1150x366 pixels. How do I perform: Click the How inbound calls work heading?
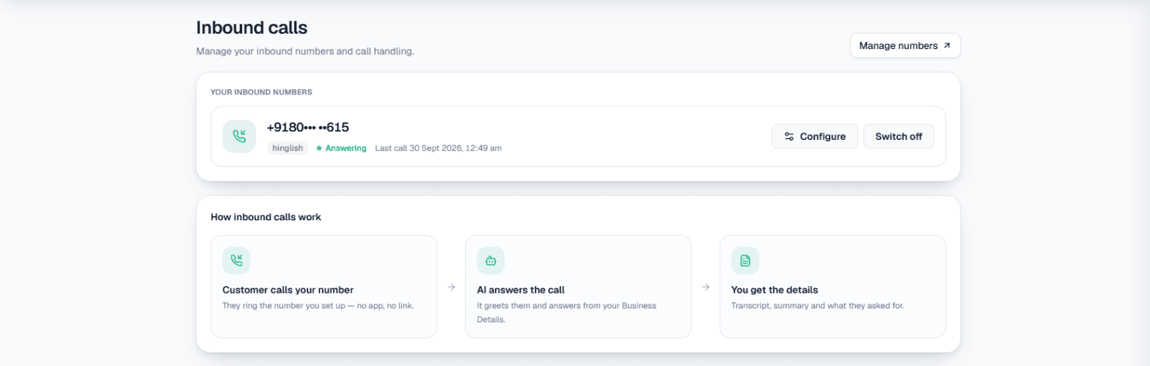pos(265,217)
